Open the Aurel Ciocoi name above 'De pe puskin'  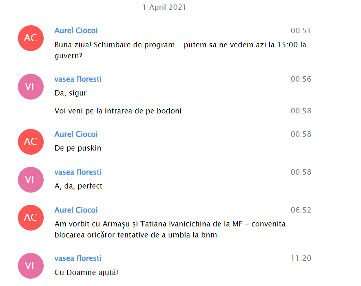(x=76, y=134)
